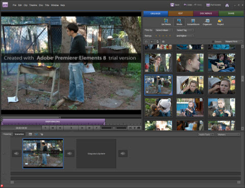245x188 pixels.
Task: Click the Split Clip scissors icon
Action: (x=131, y=128)
